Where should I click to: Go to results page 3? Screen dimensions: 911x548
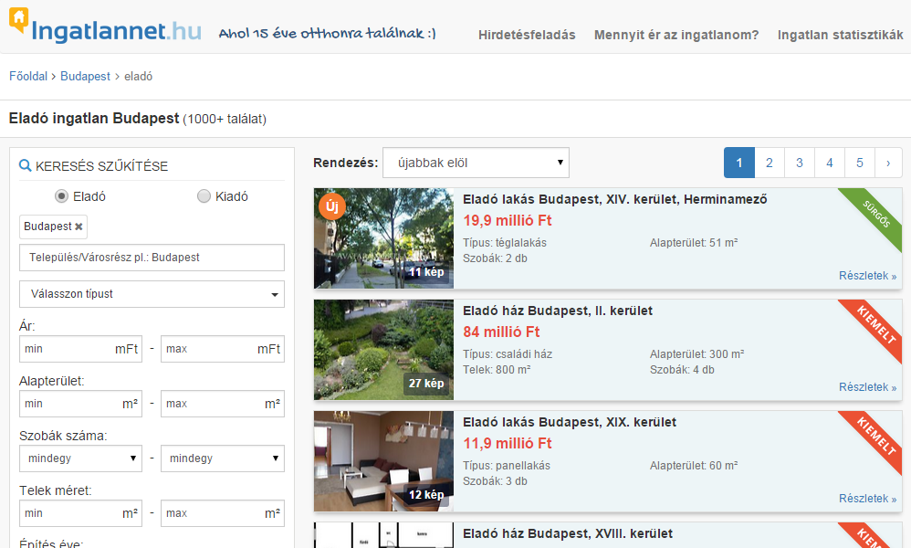pyautogui.click(x=799, y=163)
